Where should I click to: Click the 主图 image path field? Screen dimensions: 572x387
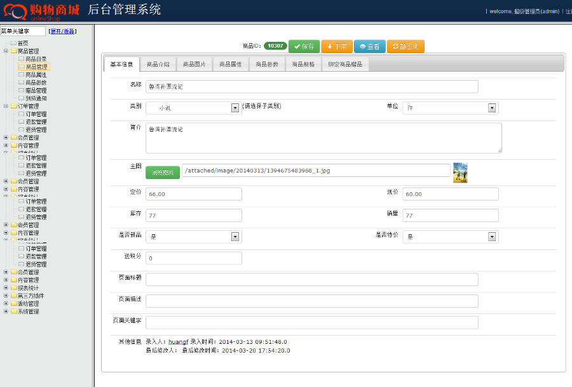click(x=317, y=171)
